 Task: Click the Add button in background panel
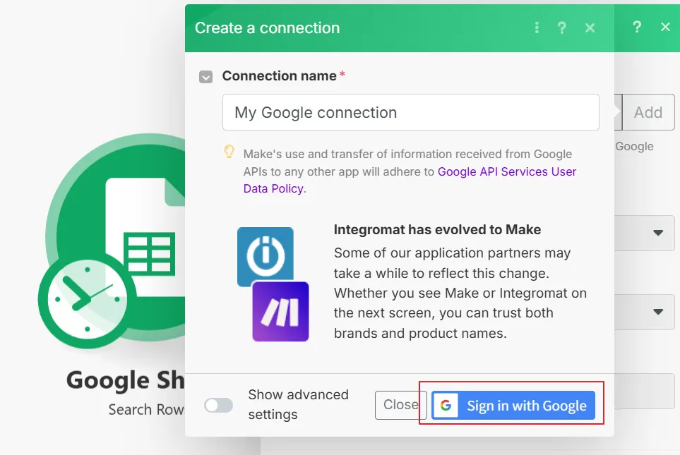click(x=648, y=112)
